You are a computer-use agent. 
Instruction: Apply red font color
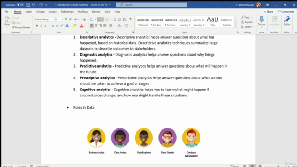pyautogui.click(x=82, y=26)
